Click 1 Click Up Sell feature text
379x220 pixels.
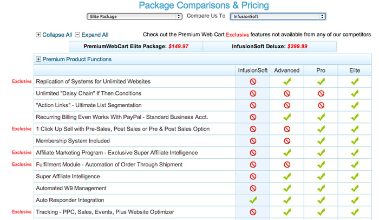123,129
